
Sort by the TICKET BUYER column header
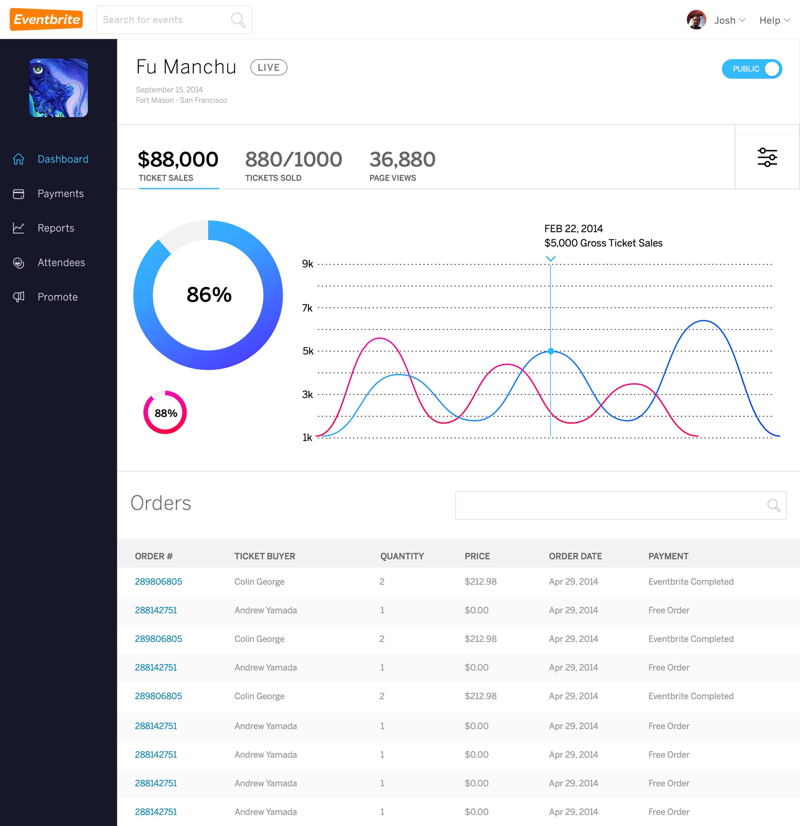(265, 556)
